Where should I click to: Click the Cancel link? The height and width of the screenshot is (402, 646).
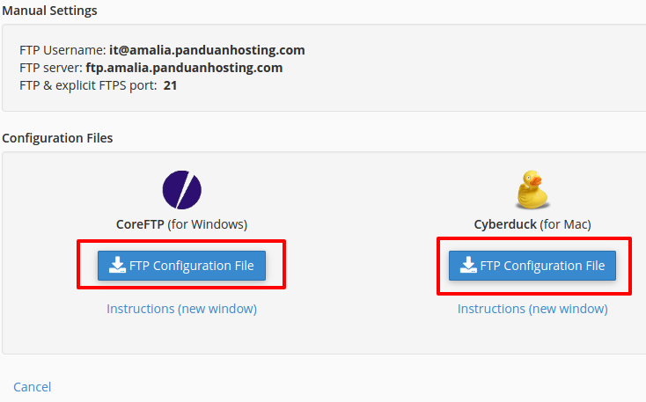(x=33, y=387)
